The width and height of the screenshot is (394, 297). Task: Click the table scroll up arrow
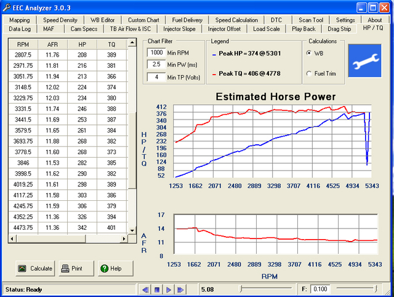pyautogui.click(x=132, y=43)
